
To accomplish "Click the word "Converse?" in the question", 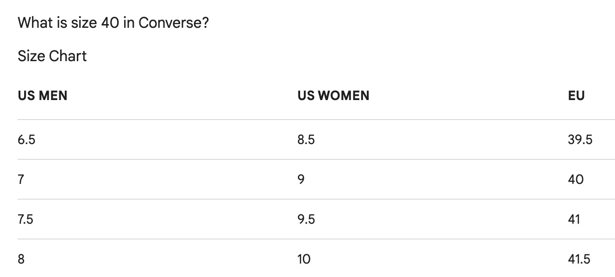I will [x=173, y=22].
